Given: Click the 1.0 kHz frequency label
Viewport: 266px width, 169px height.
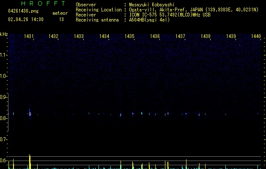Looking at the screenshot, I should coord(3,76).
